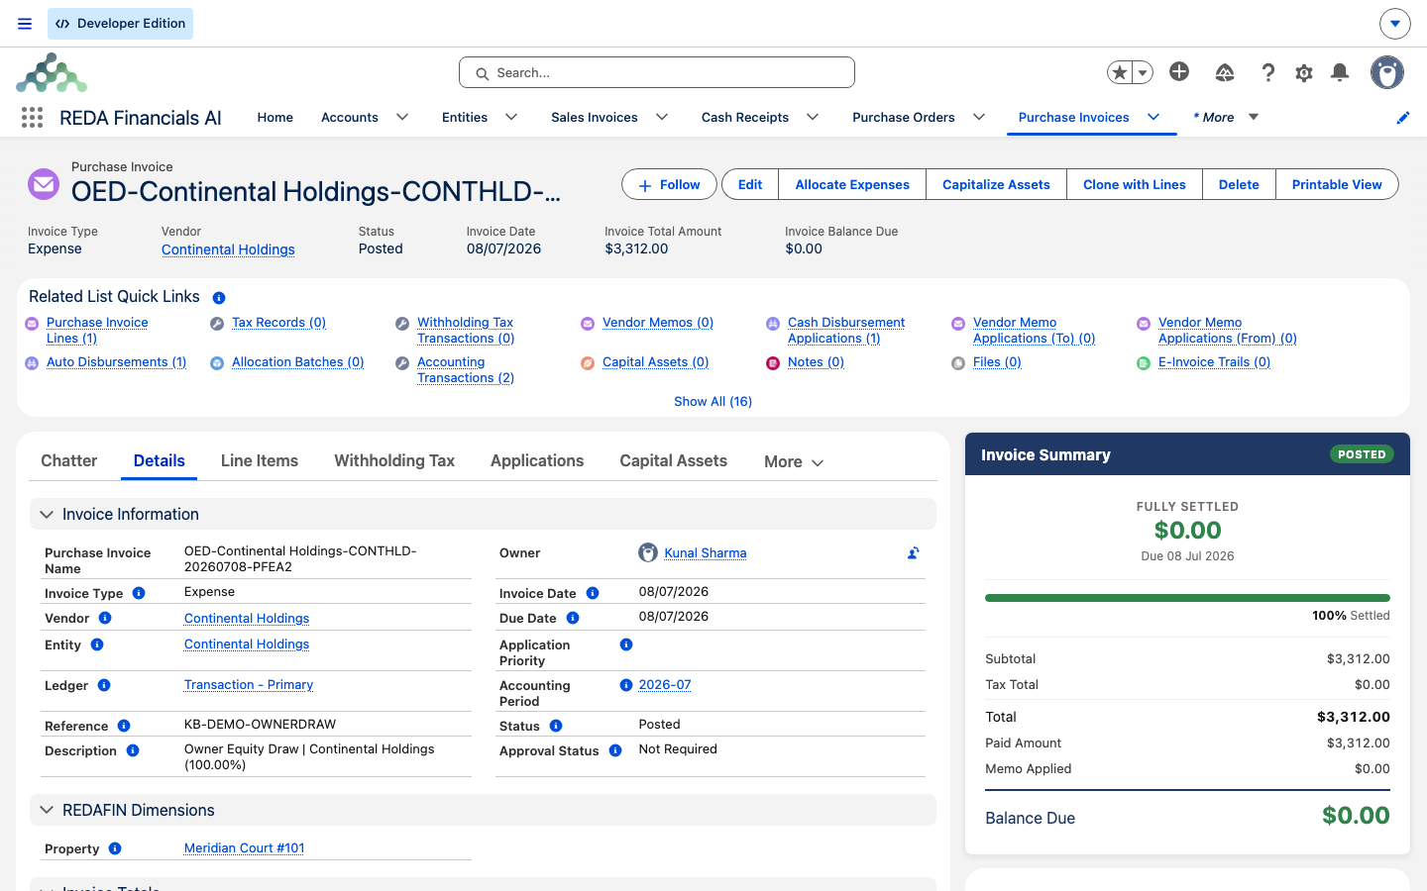This screenshot has height=891, width=1427.
Task: Go to the Home nav tab
Action: tap(275, 117)
